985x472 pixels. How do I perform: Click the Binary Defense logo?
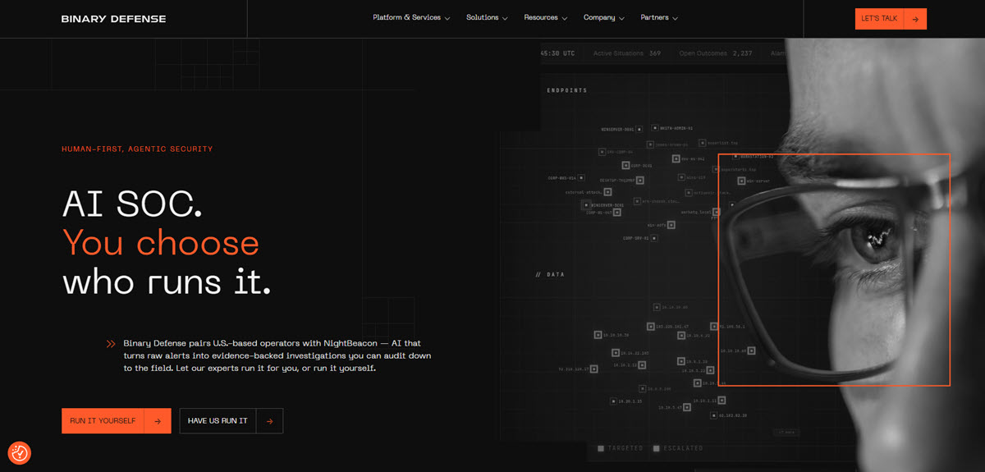[113, 19]
